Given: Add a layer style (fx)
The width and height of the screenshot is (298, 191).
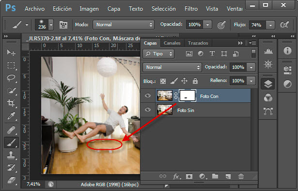Looking at the screenshot, I should 177,176.
